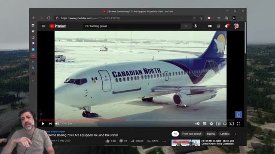Viewport: 275px width, 154px height.
Task: Enter full screen mode
Action: [x=239, y=124]
